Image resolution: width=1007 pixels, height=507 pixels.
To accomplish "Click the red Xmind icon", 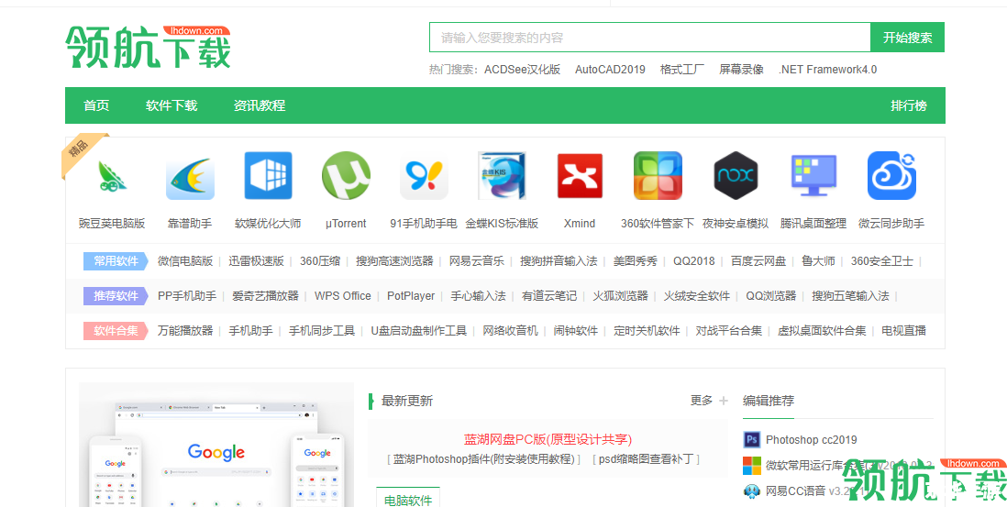I will [x=580, y=176].
